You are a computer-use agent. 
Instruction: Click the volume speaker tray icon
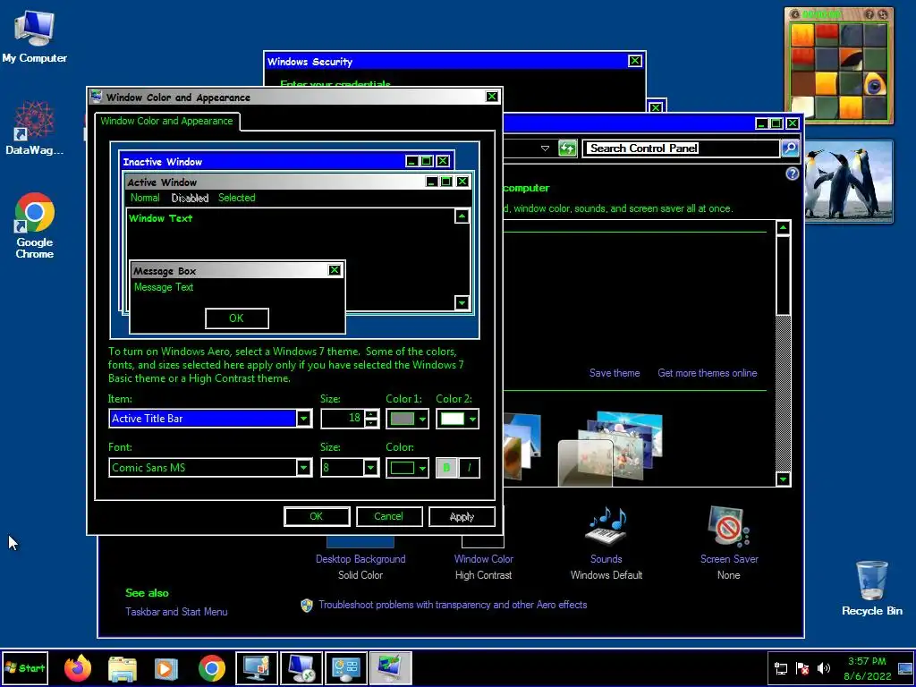click(824, 668)
